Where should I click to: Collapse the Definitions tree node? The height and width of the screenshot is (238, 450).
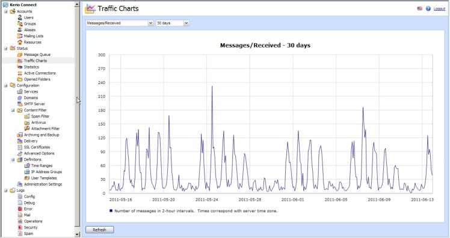pyautogui.click(x=13, y=159)
